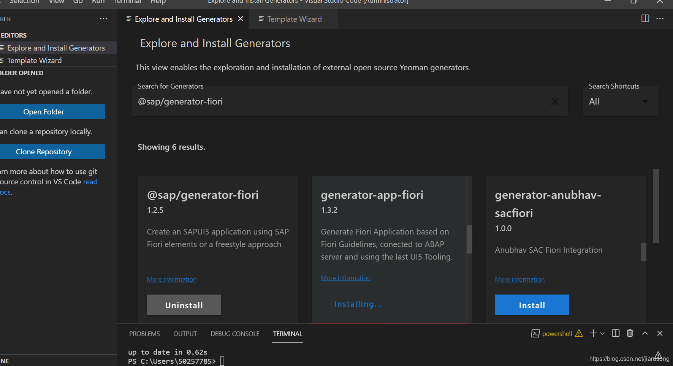Open More information for generator-app-fiori
Screen dimensions: 673x366
tap(346, 278)
